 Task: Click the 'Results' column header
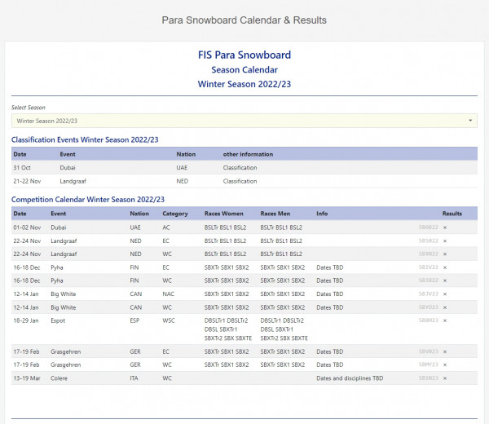[452, 214]
